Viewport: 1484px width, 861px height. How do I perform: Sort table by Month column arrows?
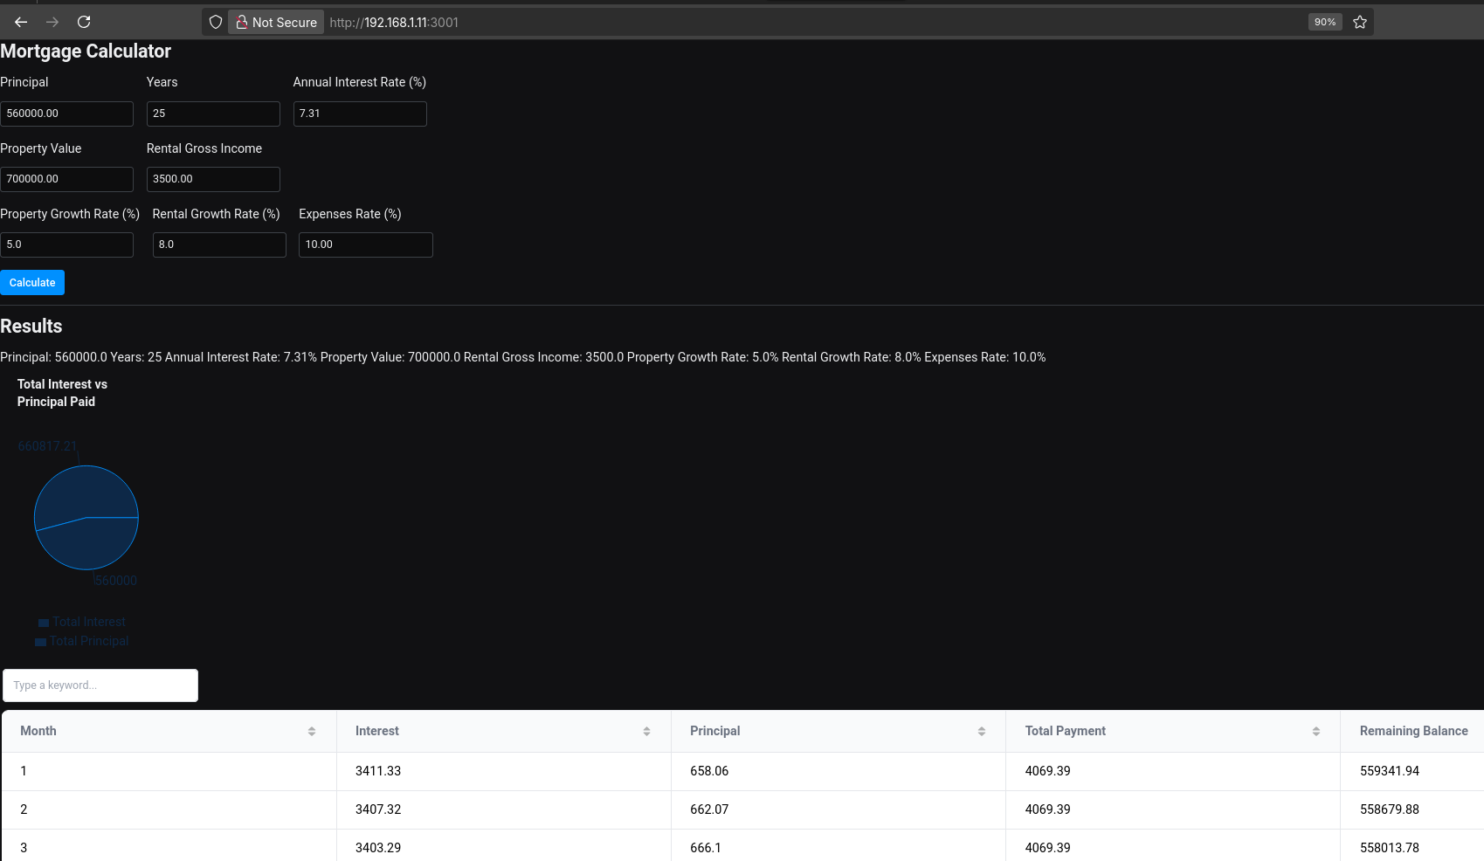[312, 732]
